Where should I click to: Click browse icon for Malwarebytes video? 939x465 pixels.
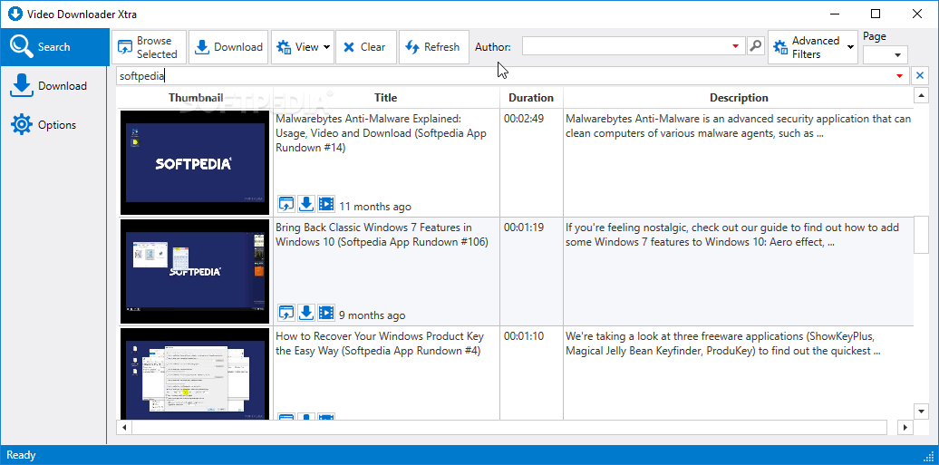286,204
